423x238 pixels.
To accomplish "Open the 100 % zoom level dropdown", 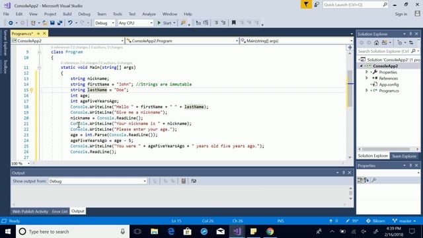I will (20, 163).
